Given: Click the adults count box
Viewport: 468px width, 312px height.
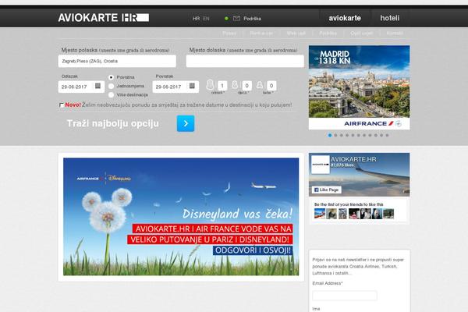Looking at the screenshot, I should (222, 86).
